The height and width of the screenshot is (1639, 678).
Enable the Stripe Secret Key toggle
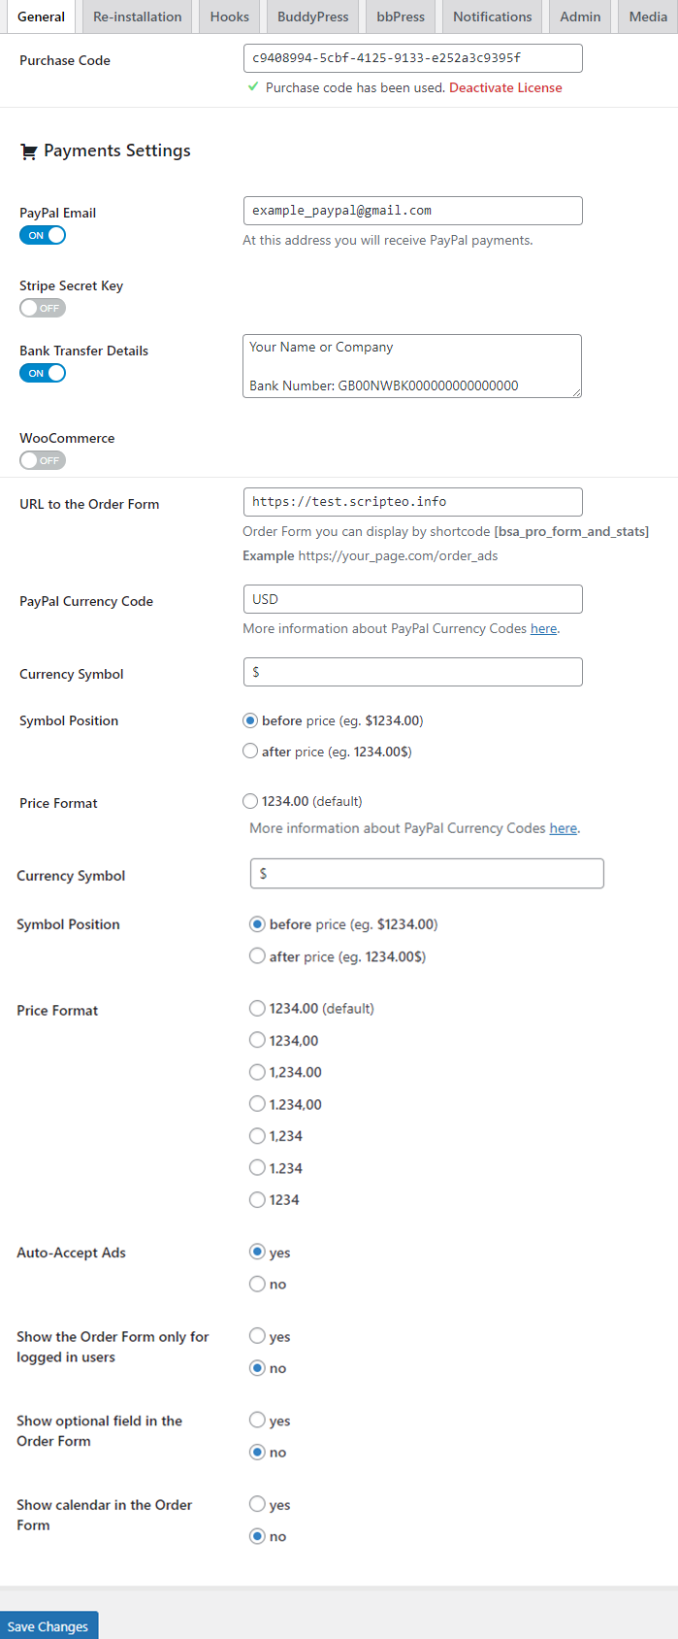coord(43,308)
